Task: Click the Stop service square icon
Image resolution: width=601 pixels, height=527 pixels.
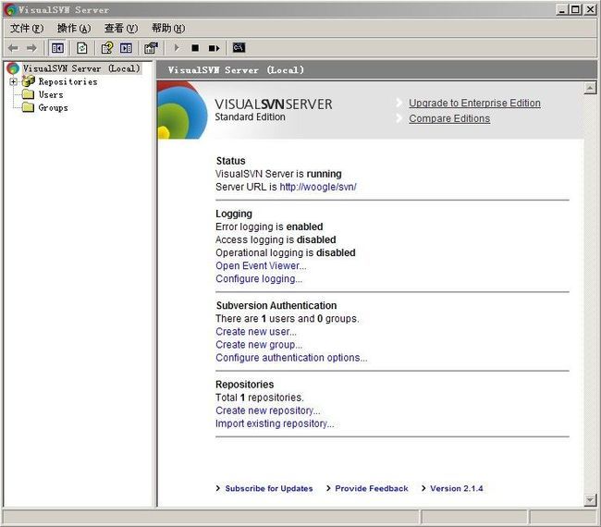Action: coord(195,48)
